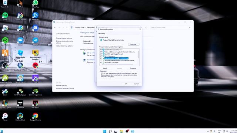Screen dimensions: 237x133
Task: Open the taskbar Search magnifier icon
Action: coord(110,131)
